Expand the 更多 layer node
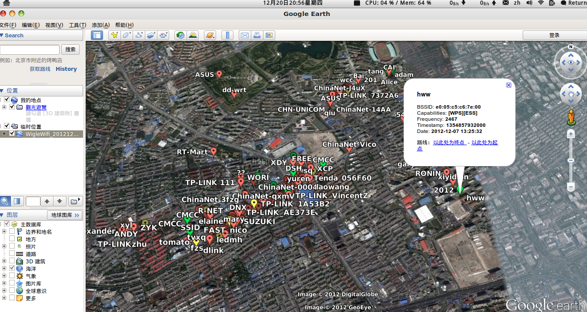Screen dimensions: 587x312 pos(4,298)
